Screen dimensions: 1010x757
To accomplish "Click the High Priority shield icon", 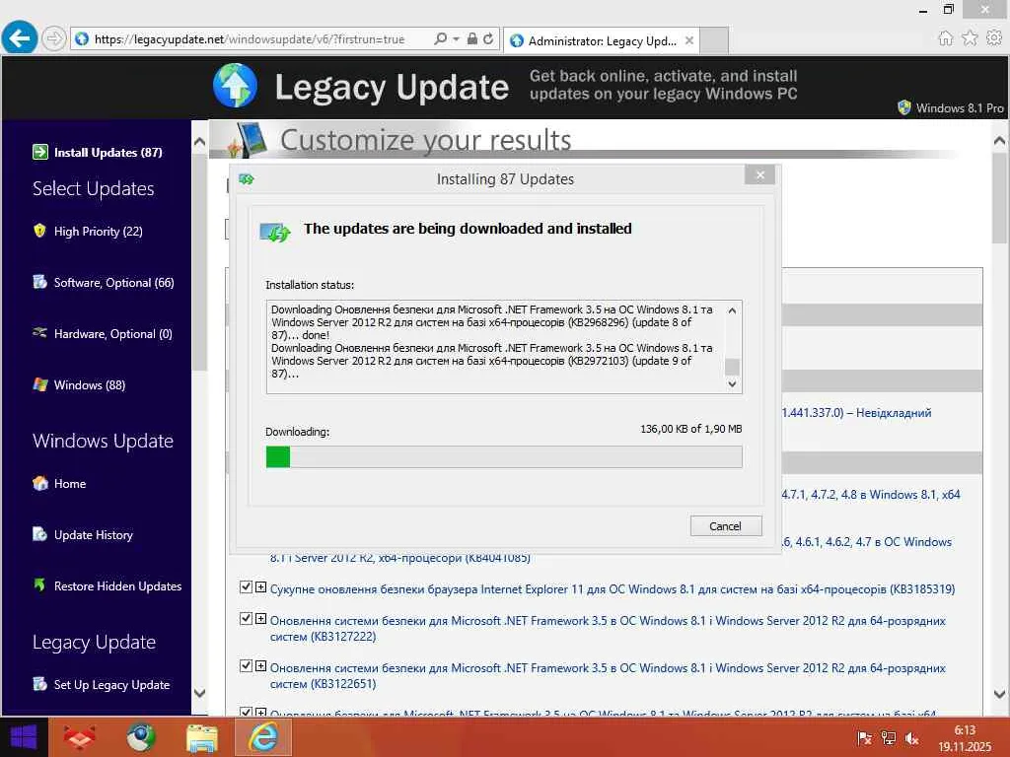I will click(x=39, y=231).
